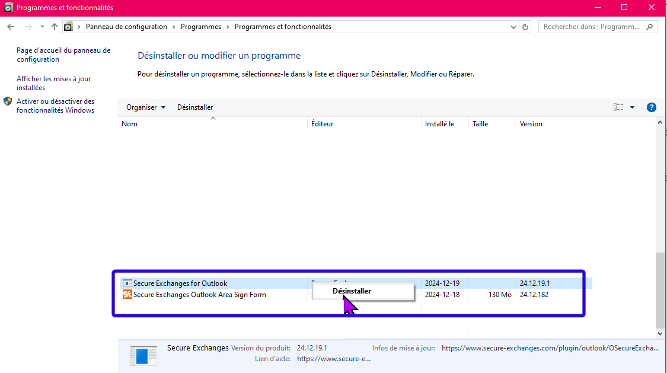
Task: Open help with the question mark icon
Action: (651, 107)
